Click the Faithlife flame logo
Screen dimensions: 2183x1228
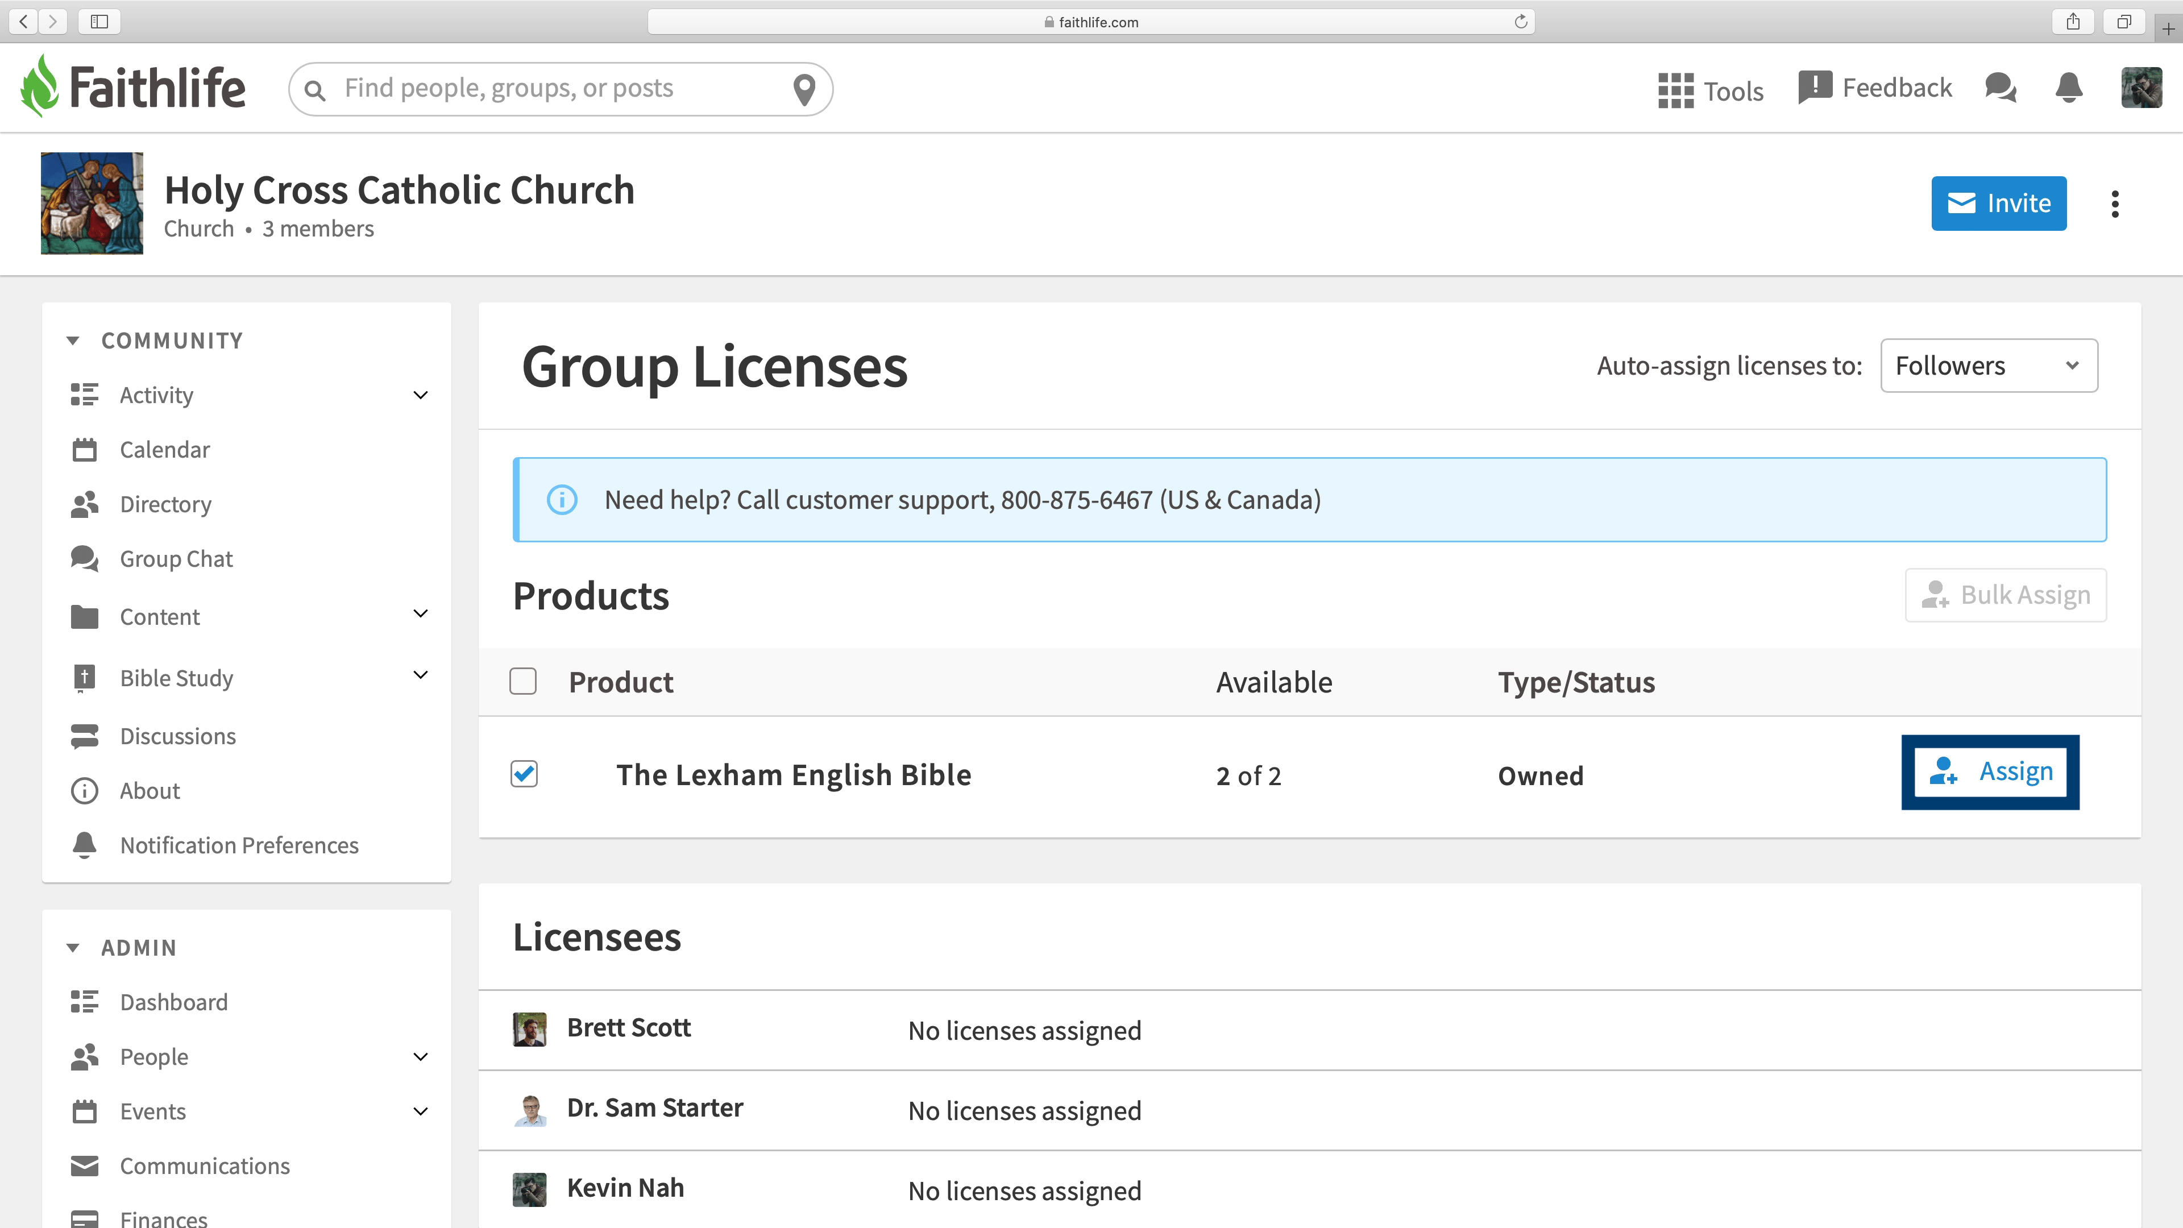40,86
